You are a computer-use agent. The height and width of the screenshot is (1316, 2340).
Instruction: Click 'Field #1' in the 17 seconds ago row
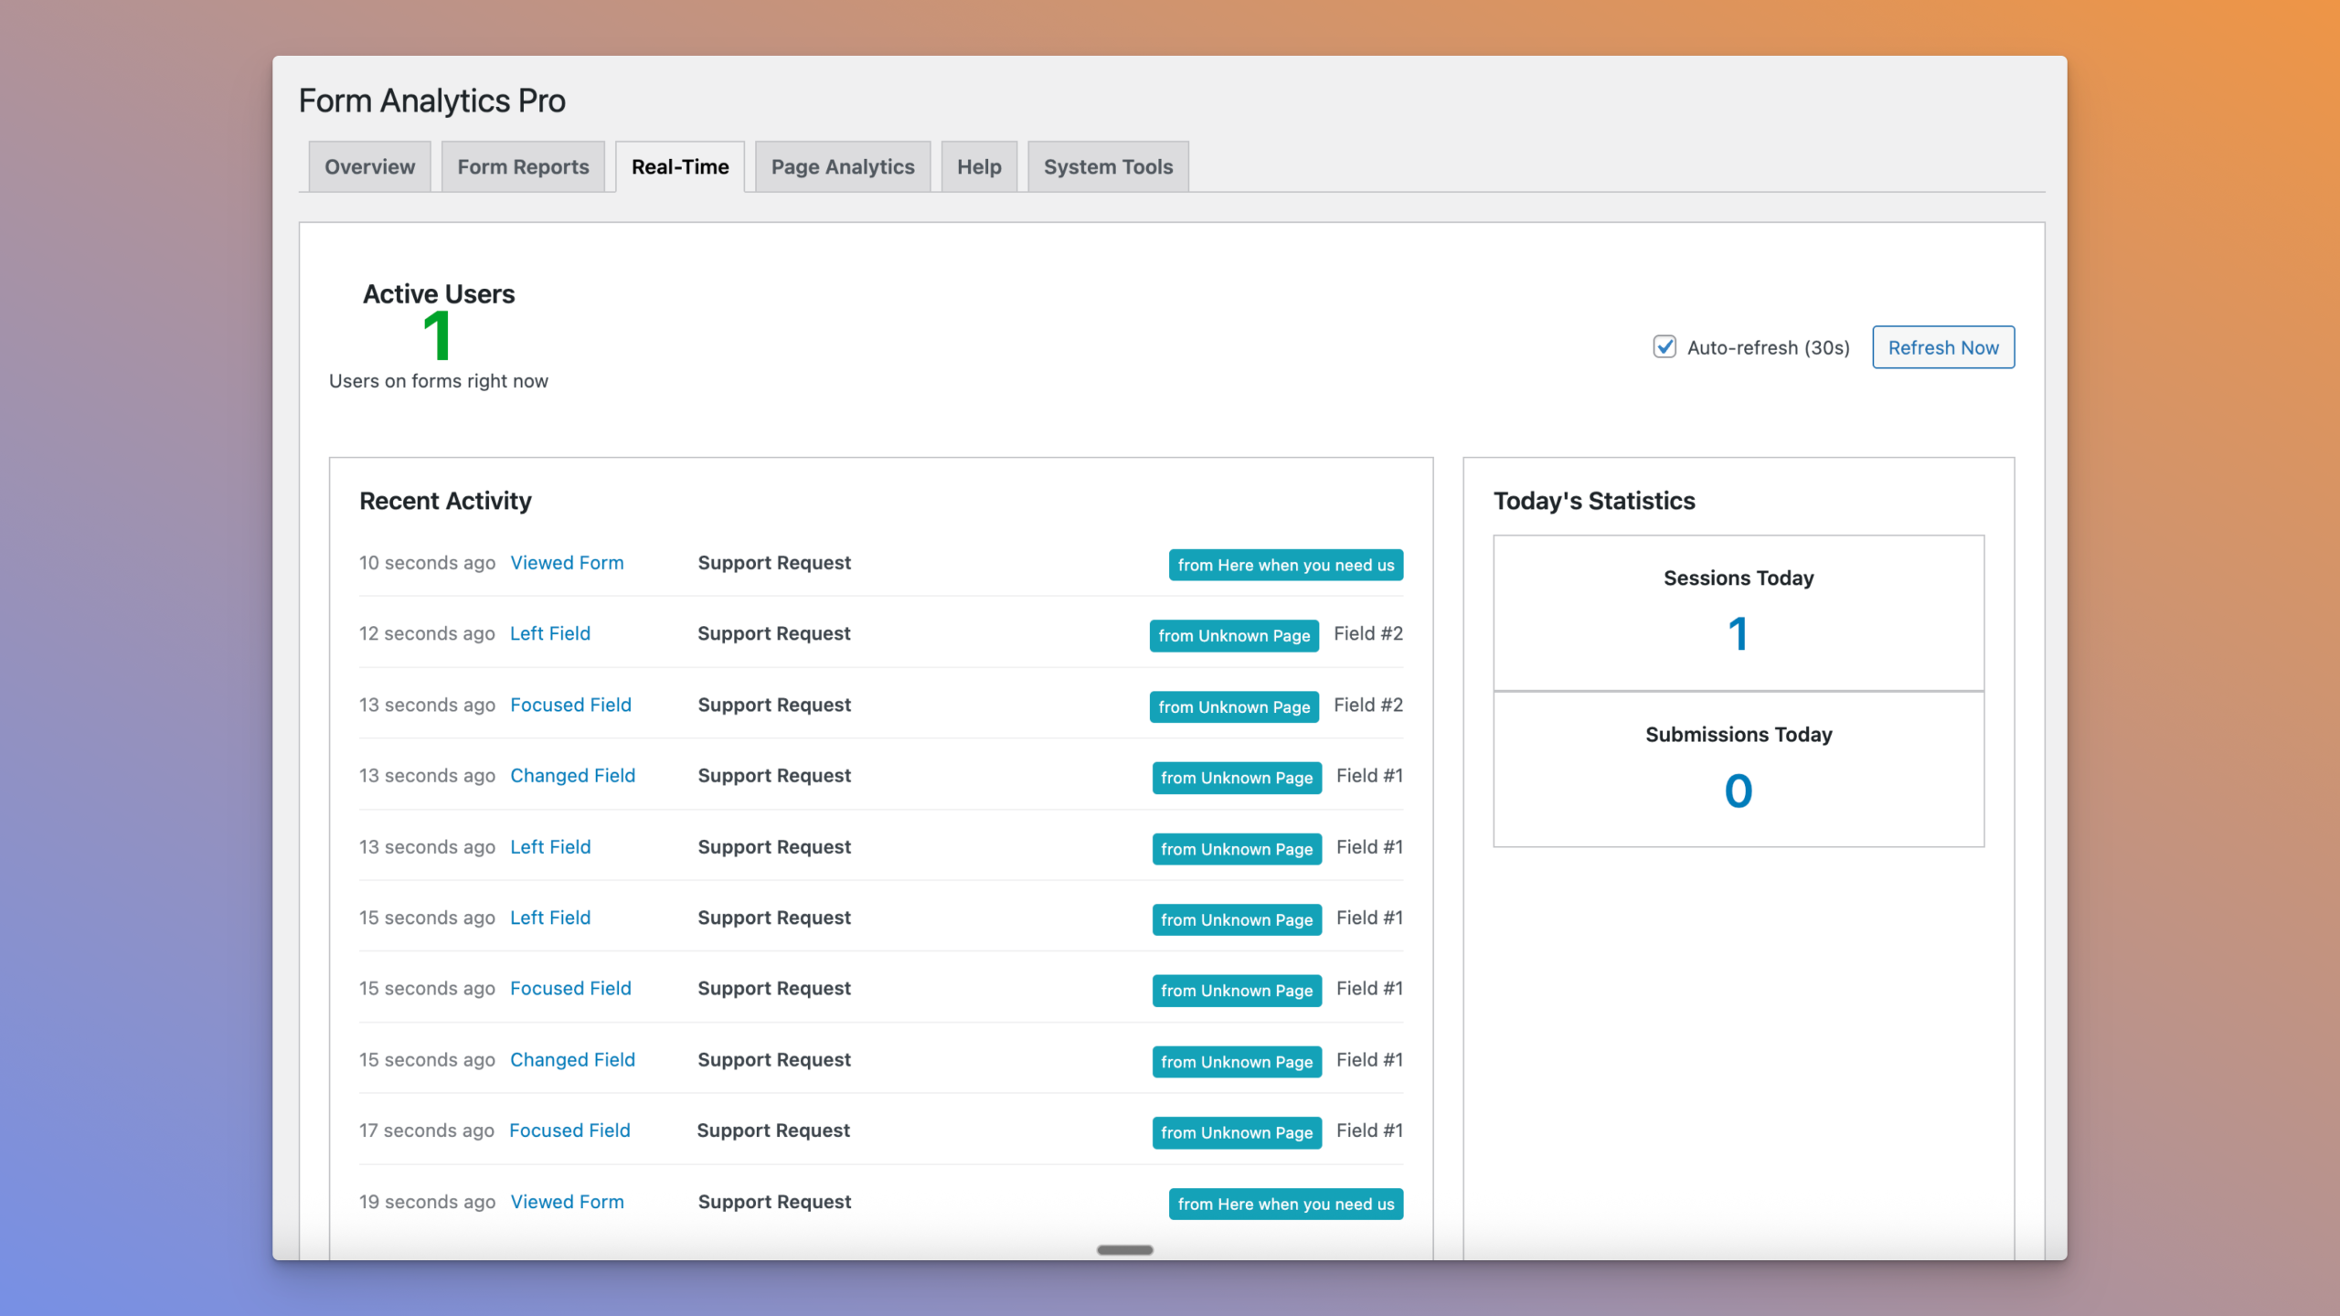tap(1369, 1130)
